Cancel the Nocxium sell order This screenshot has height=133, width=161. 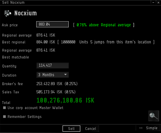pyautogui.click(x=91, y=129)
